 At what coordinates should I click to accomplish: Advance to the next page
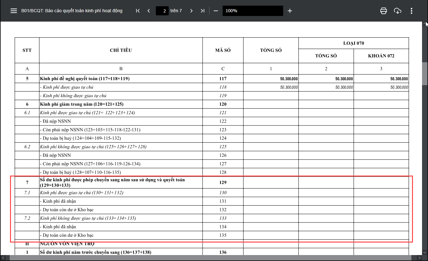191,11
